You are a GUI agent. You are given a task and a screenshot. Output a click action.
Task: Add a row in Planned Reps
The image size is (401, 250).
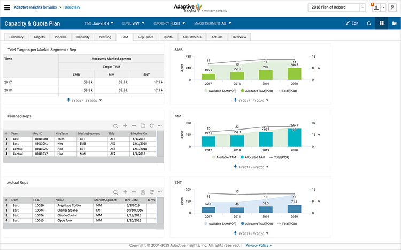[x=125, y=125]
